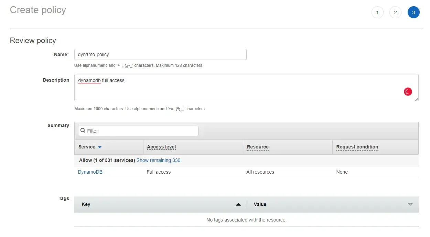
Task: Click the Access level column header
Action: (161, 147)
